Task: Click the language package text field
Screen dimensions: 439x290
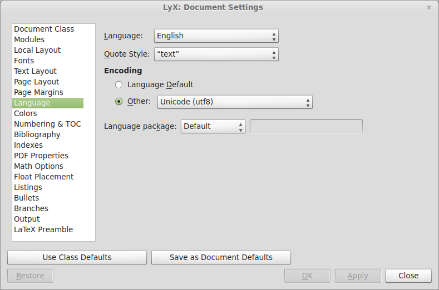Action: (x=306, y=127)
